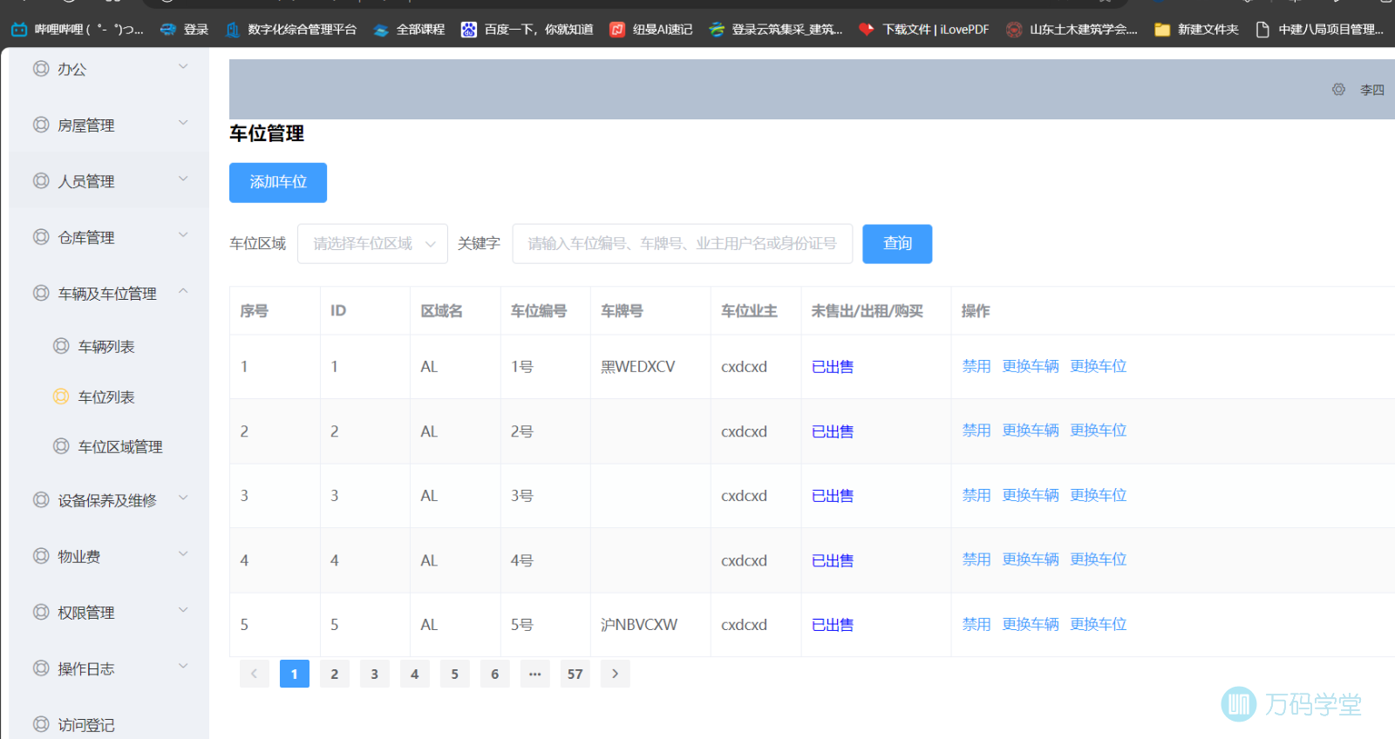
Task: Expand the 仓库管理 menu chevron
Action: tap(183, 234)
